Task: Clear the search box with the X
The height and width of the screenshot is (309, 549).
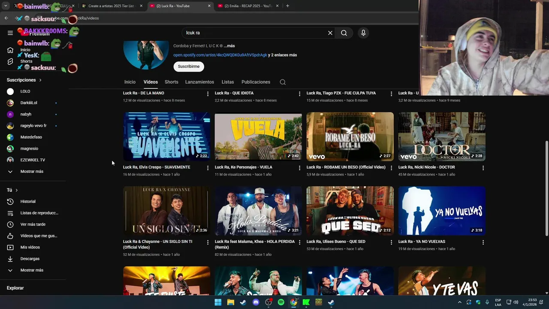Action: [330, 33]
